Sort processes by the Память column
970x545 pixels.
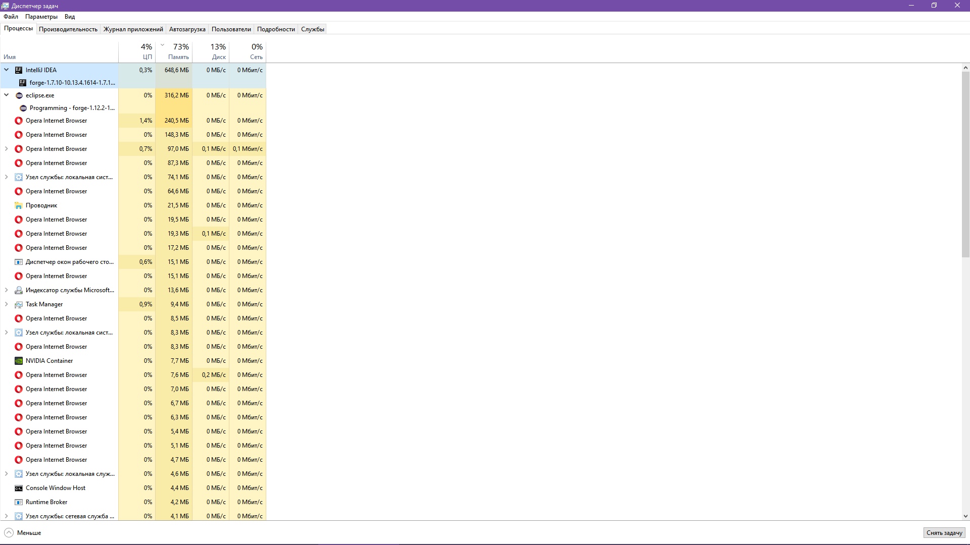click(x=174, y=52)
